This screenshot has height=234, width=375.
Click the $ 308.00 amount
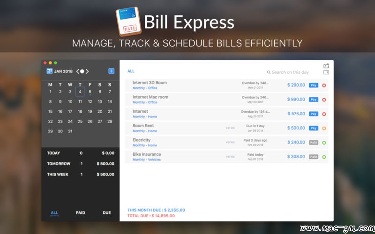coord(296,157)
